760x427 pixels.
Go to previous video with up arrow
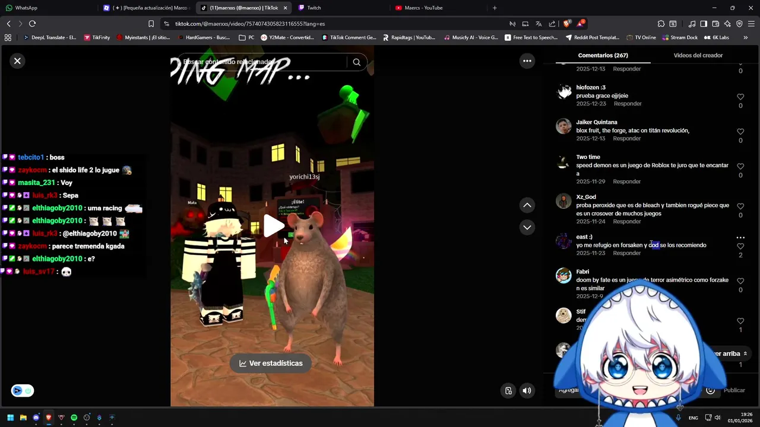(527, 205)
